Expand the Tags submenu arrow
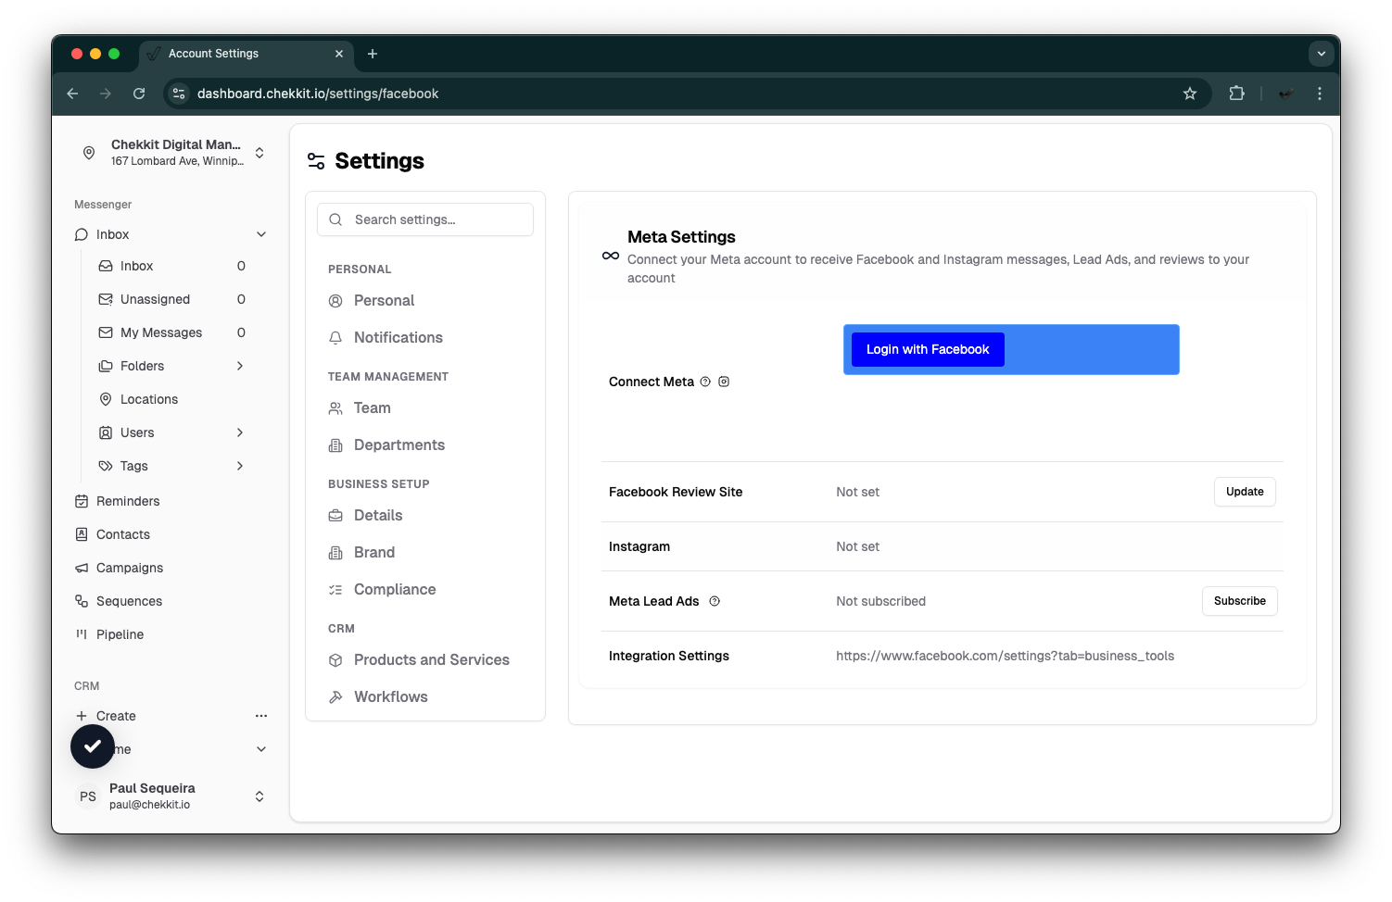The height and width of the screenshot is (902, 1392). coord(240,466)
